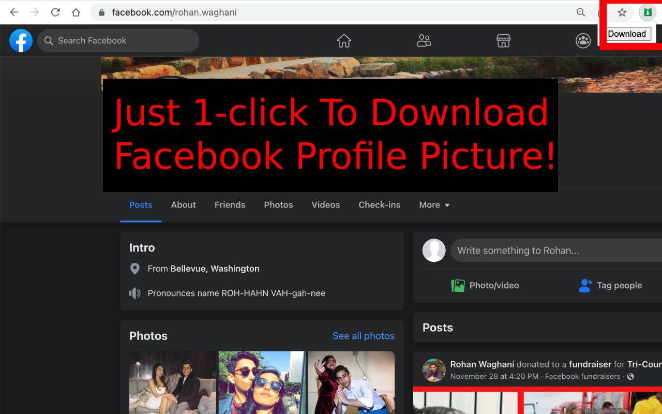Image resolution: width=662 pixels, height=414 pixels.
Task: Open See all photos
Action: [x=364, y=336]
